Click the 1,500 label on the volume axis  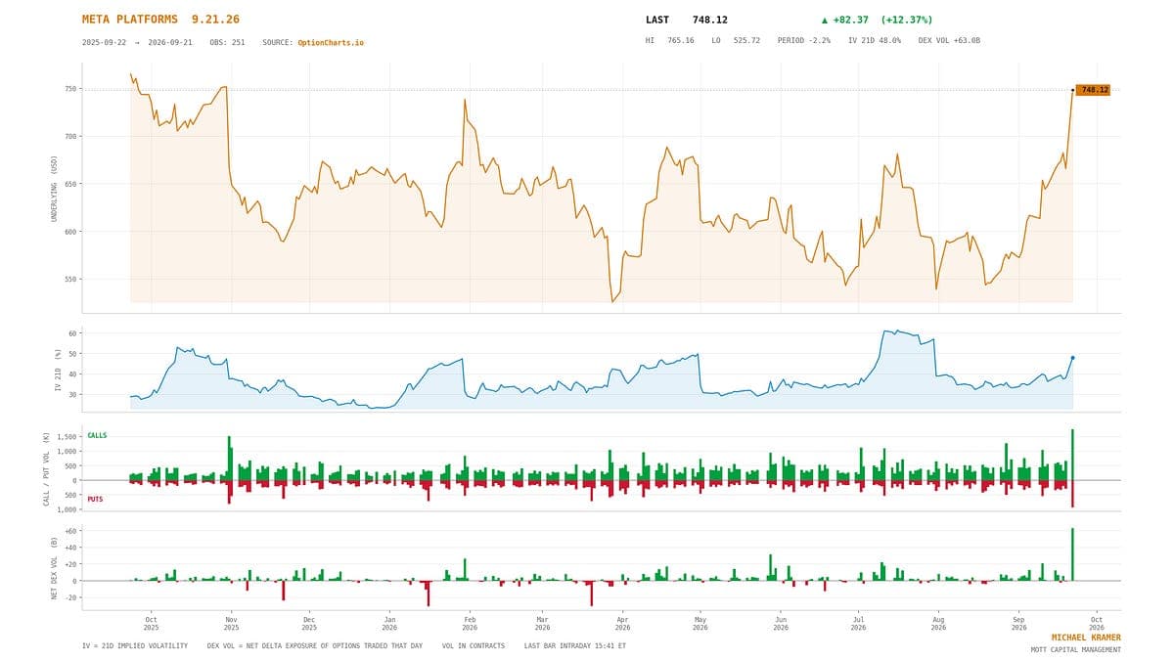(67, 437)
